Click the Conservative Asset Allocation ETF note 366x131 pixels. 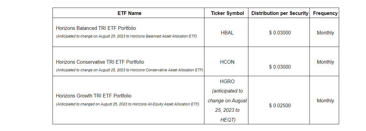[129, 70]
